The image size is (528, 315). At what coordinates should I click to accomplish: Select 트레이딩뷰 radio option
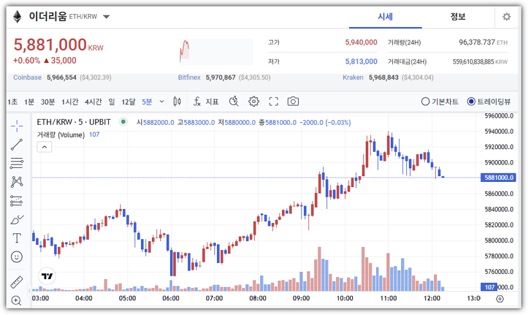tap(489, 102)
